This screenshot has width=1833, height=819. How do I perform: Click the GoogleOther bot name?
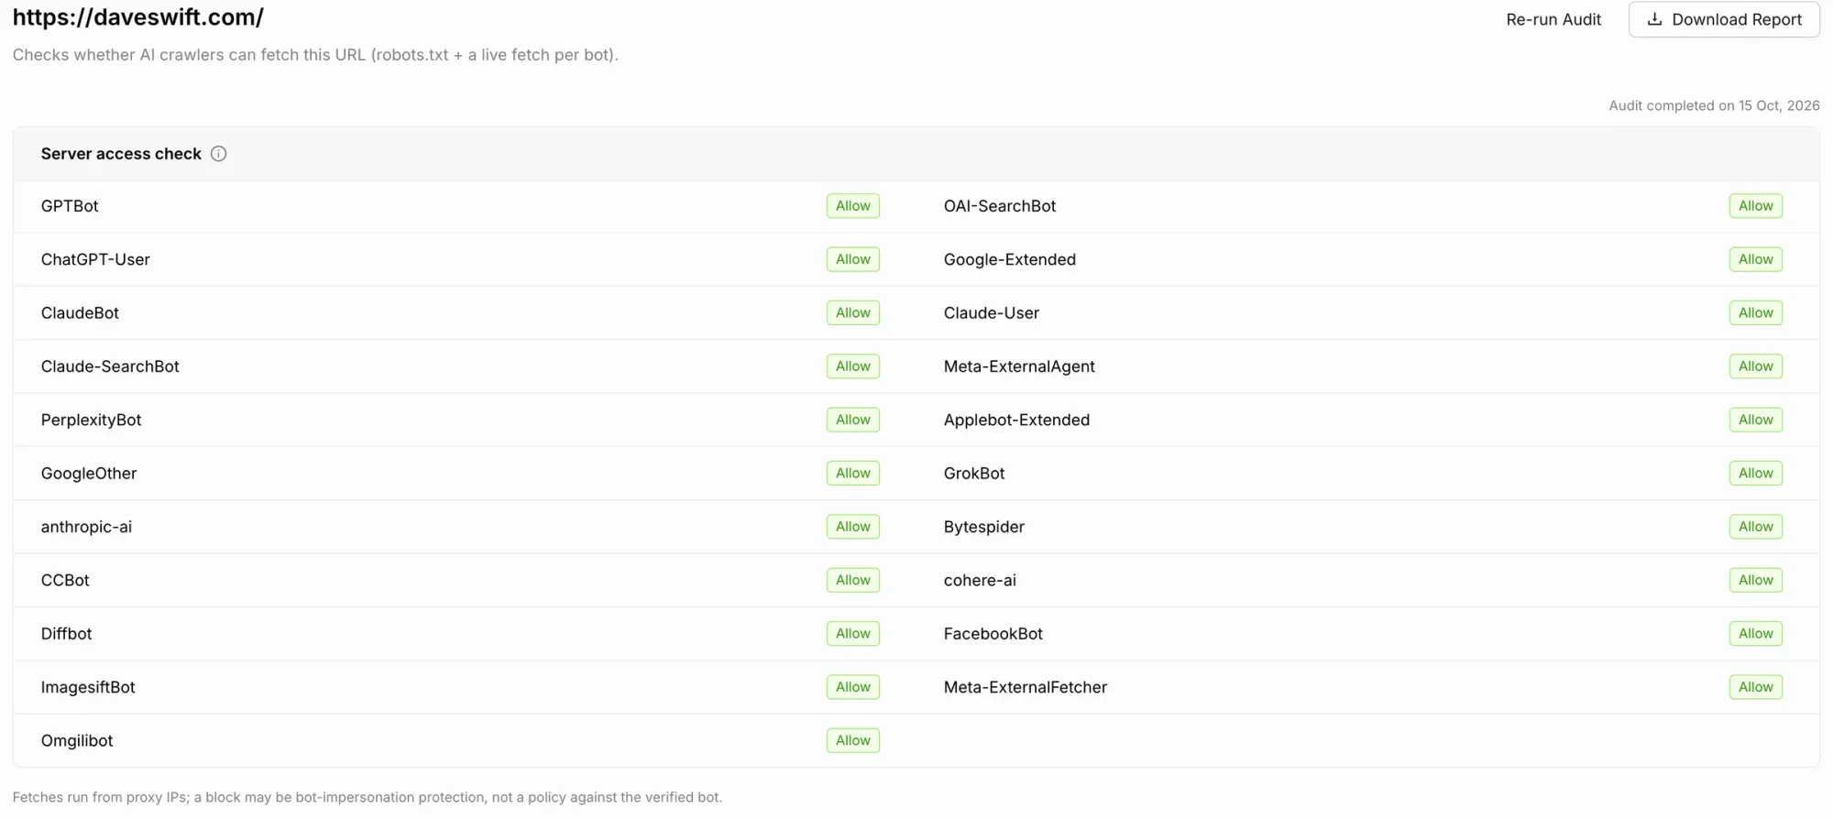tap(89, 474)
